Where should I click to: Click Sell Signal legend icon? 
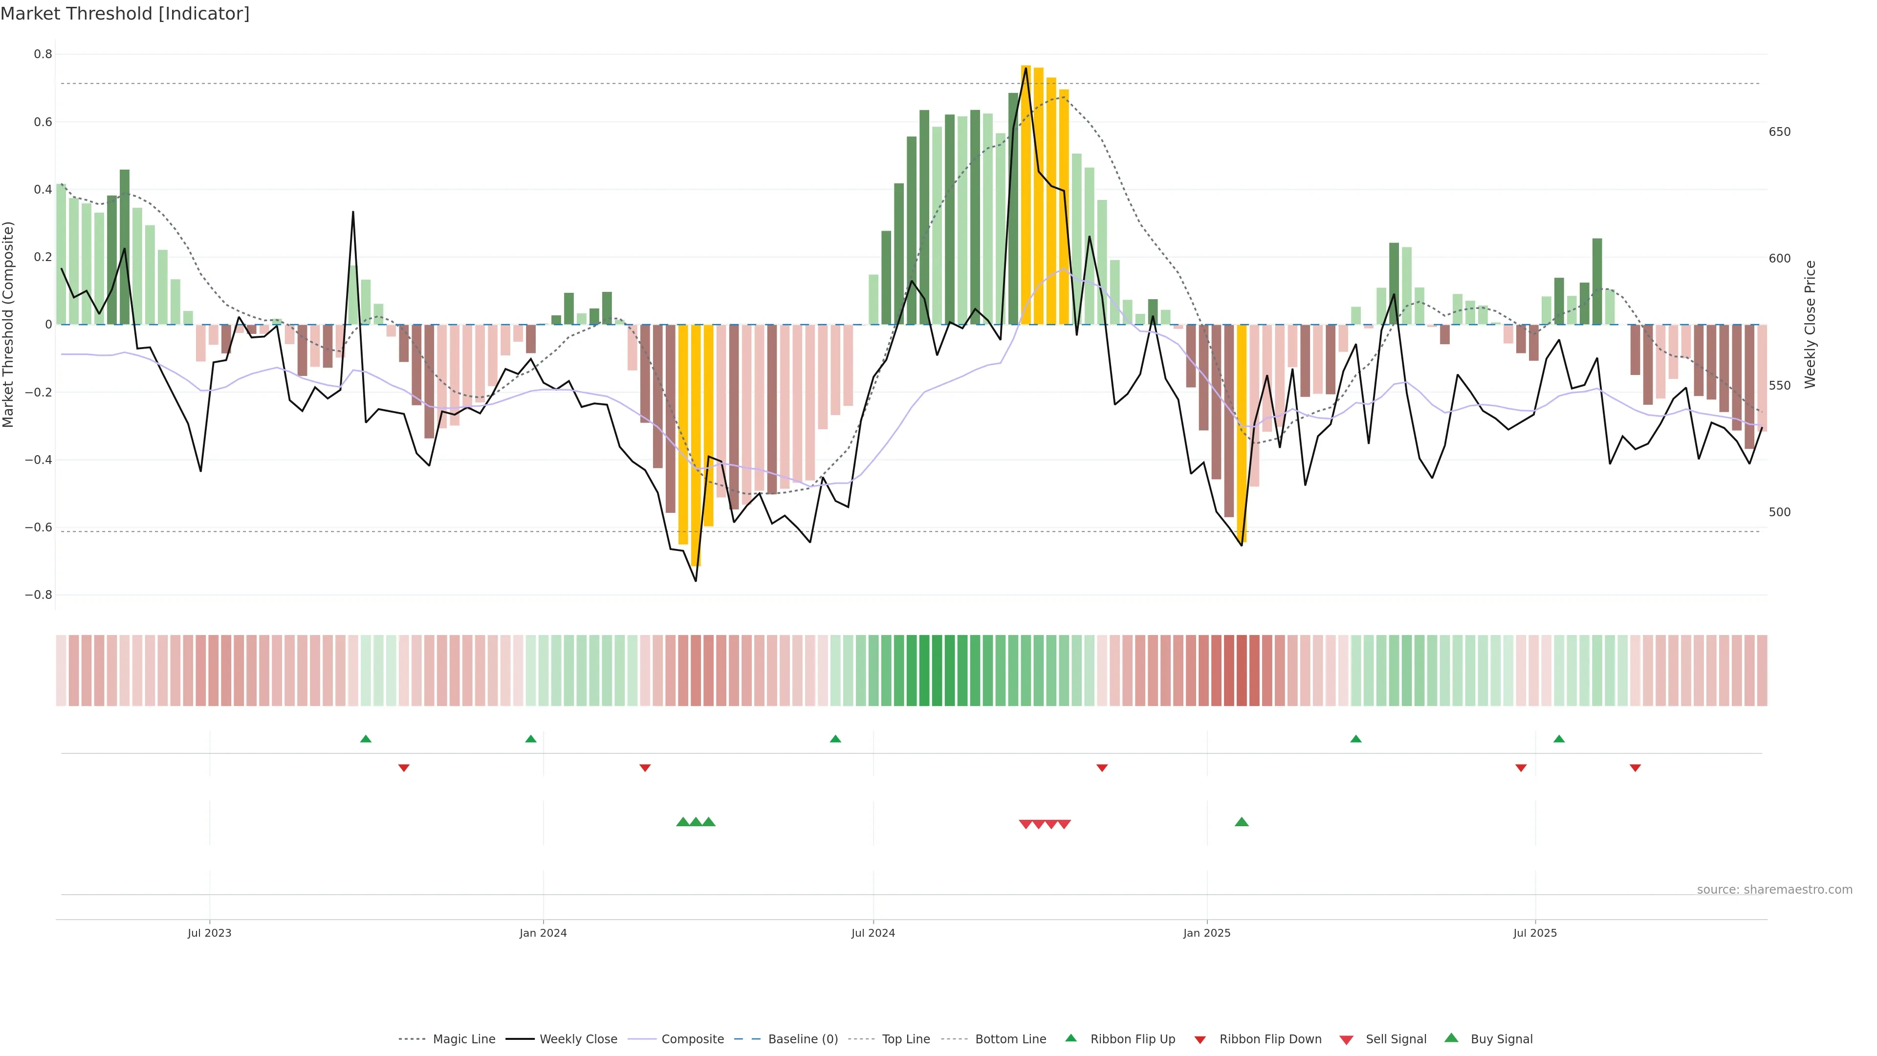pos(1346,1040)
